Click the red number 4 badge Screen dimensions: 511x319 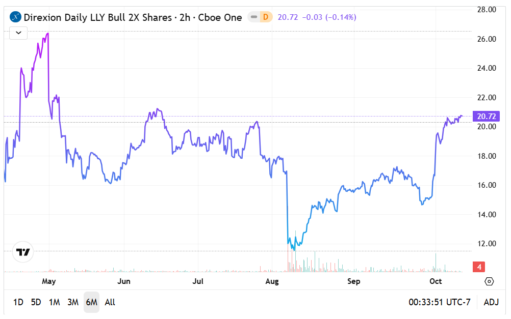480,267
